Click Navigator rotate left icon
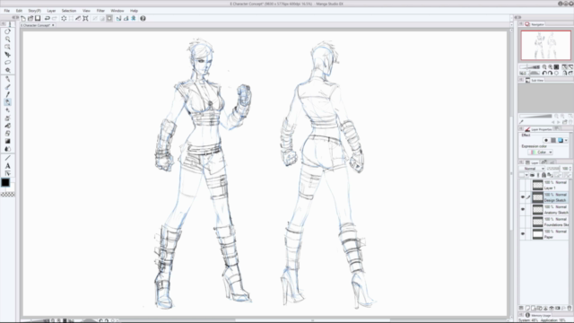The width and height of the screenshot is (574, 323). point(544,73)
